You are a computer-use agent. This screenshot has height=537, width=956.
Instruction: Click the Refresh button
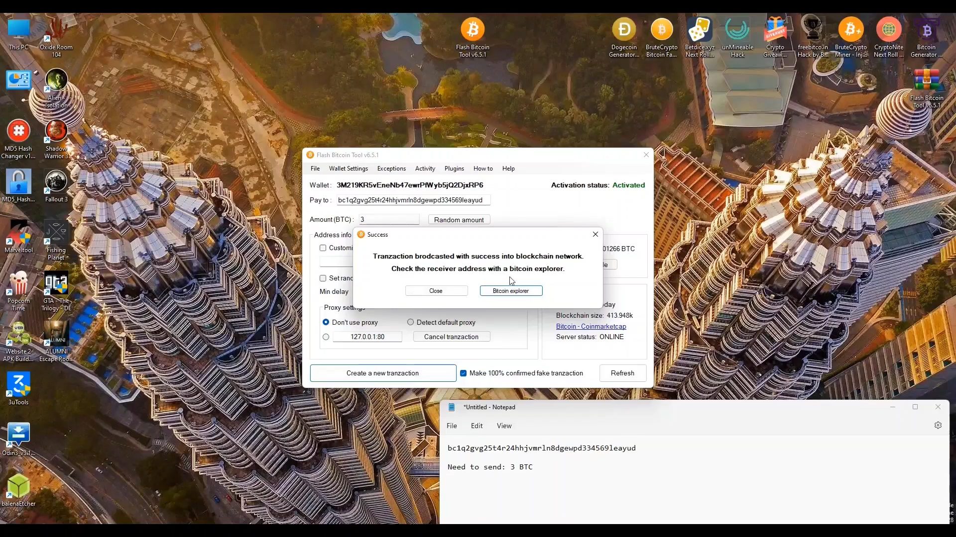tap(622, 373)
